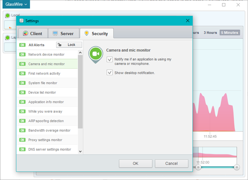Click the alerts list scrollbar thumb
This screenshot has width=248, height=180.
[x=80, y=92]
